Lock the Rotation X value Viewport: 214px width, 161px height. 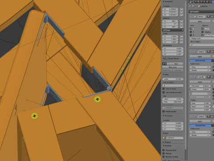[181, 21]
